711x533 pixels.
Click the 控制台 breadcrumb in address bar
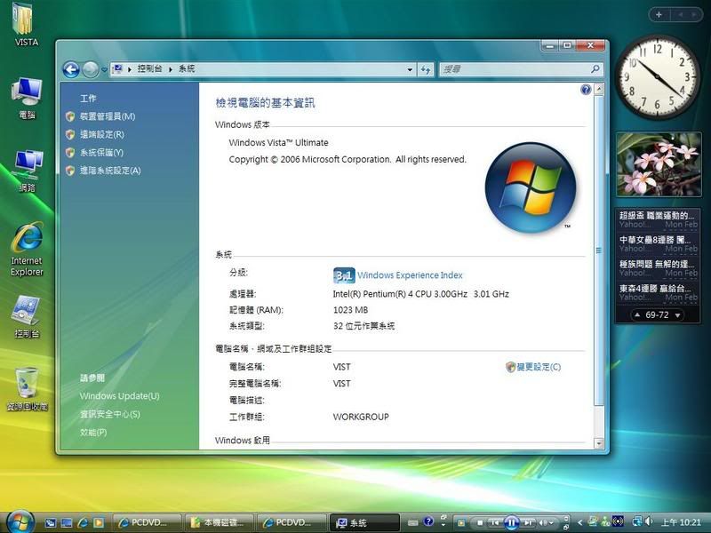pyautogui.click(x=149, y=69)
